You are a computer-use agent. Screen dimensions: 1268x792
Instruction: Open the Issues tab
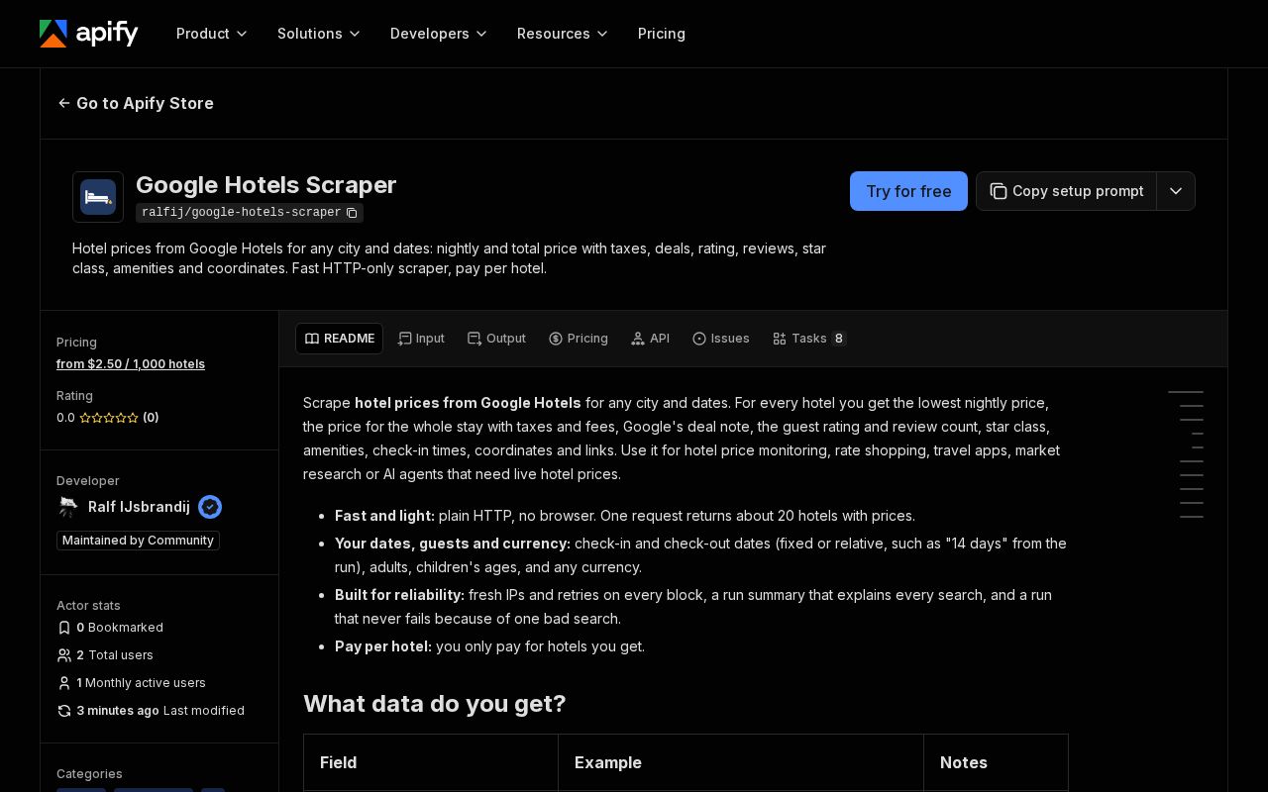click(720, 339)
